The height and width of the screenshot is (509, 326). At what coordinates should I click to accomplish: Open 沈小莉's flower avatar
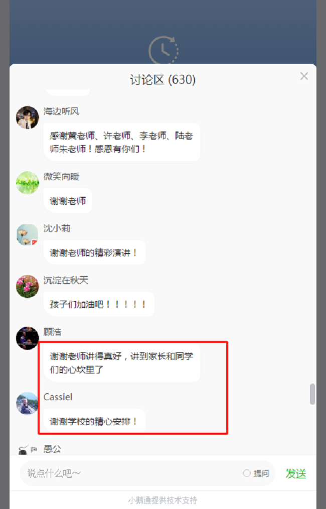coord(28,234)
